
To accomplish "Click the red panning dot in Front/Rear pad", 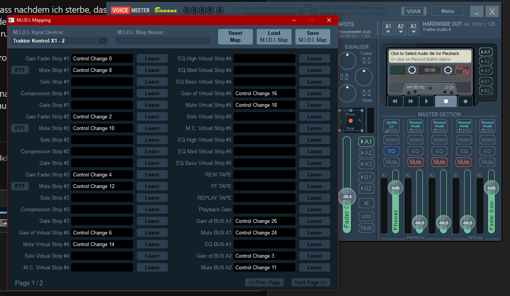I will (351, 121).
